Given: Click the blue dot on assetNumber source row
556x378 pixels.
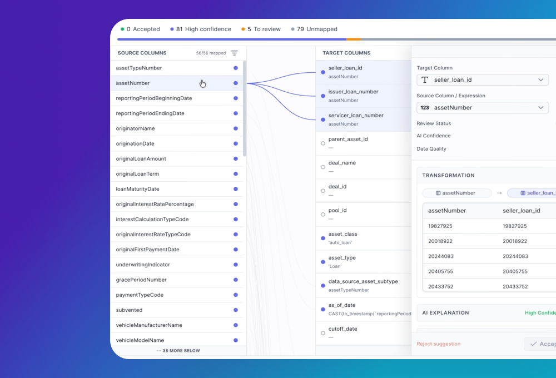Looking at the screenshot, I should tap(235, 83).
